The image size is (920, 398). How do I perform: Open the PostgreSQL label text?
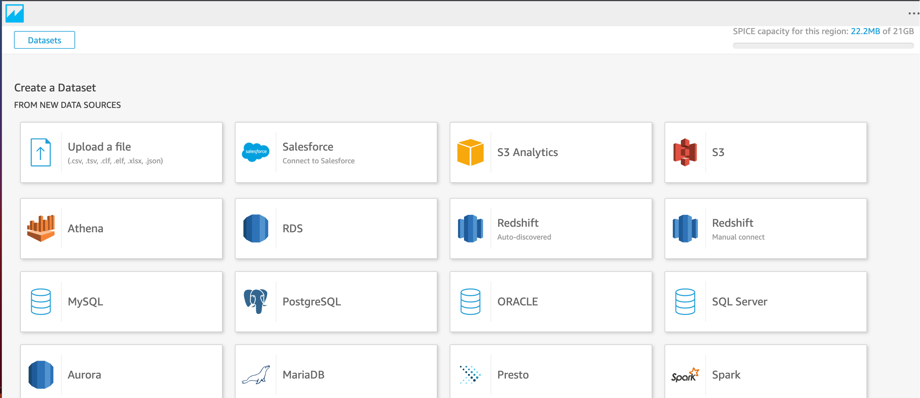(312, 302)
